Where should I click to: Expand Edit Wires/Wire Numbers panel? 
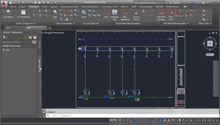pos(176,24)
